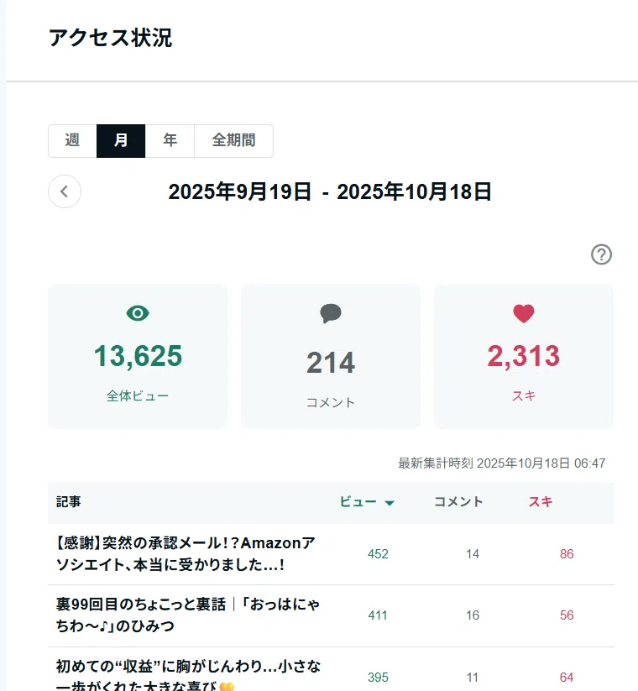The width and height of the screenshot is (638, 691).
Task: Open the Amazonアソシエイト承認メール article
Action: [186, 553]
